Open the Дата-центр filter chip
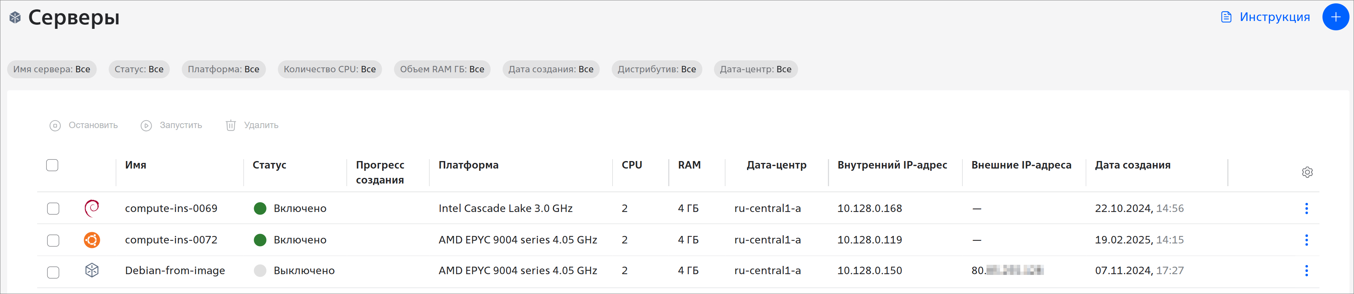 click(x=755, y=69)
